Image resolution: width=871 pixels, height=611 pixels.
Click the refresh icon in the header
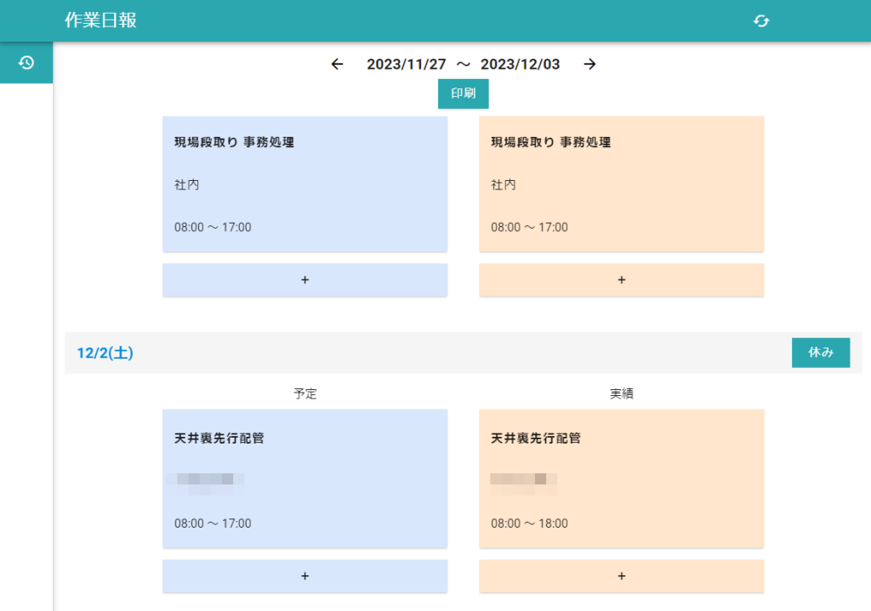point(761,20)
